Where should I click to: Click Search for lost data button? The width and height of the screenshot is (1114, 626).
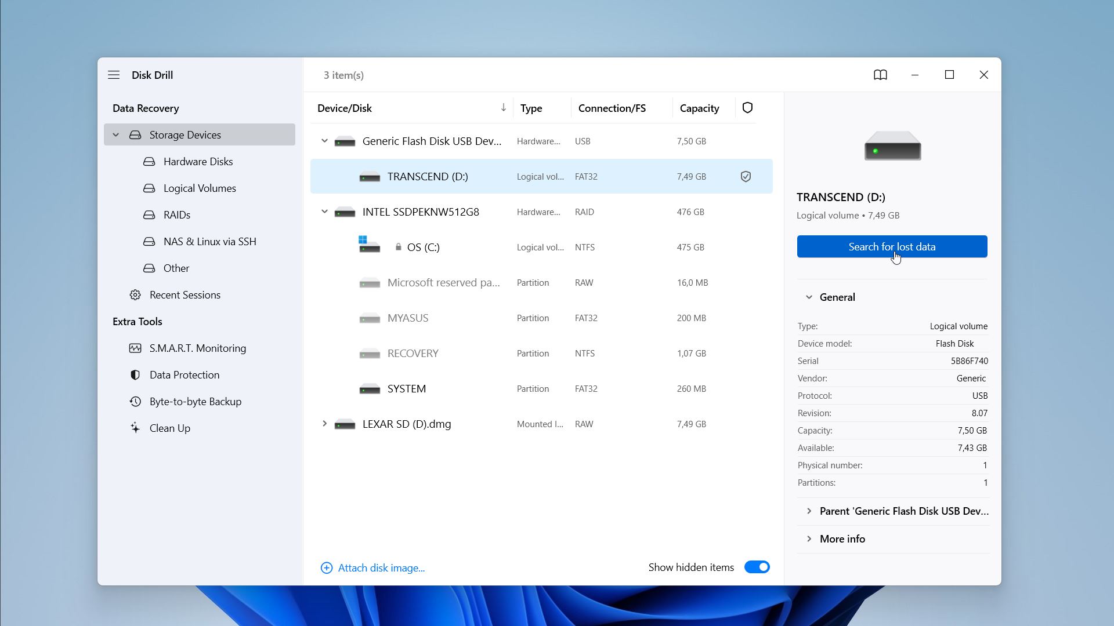click(x=892, y=246)
